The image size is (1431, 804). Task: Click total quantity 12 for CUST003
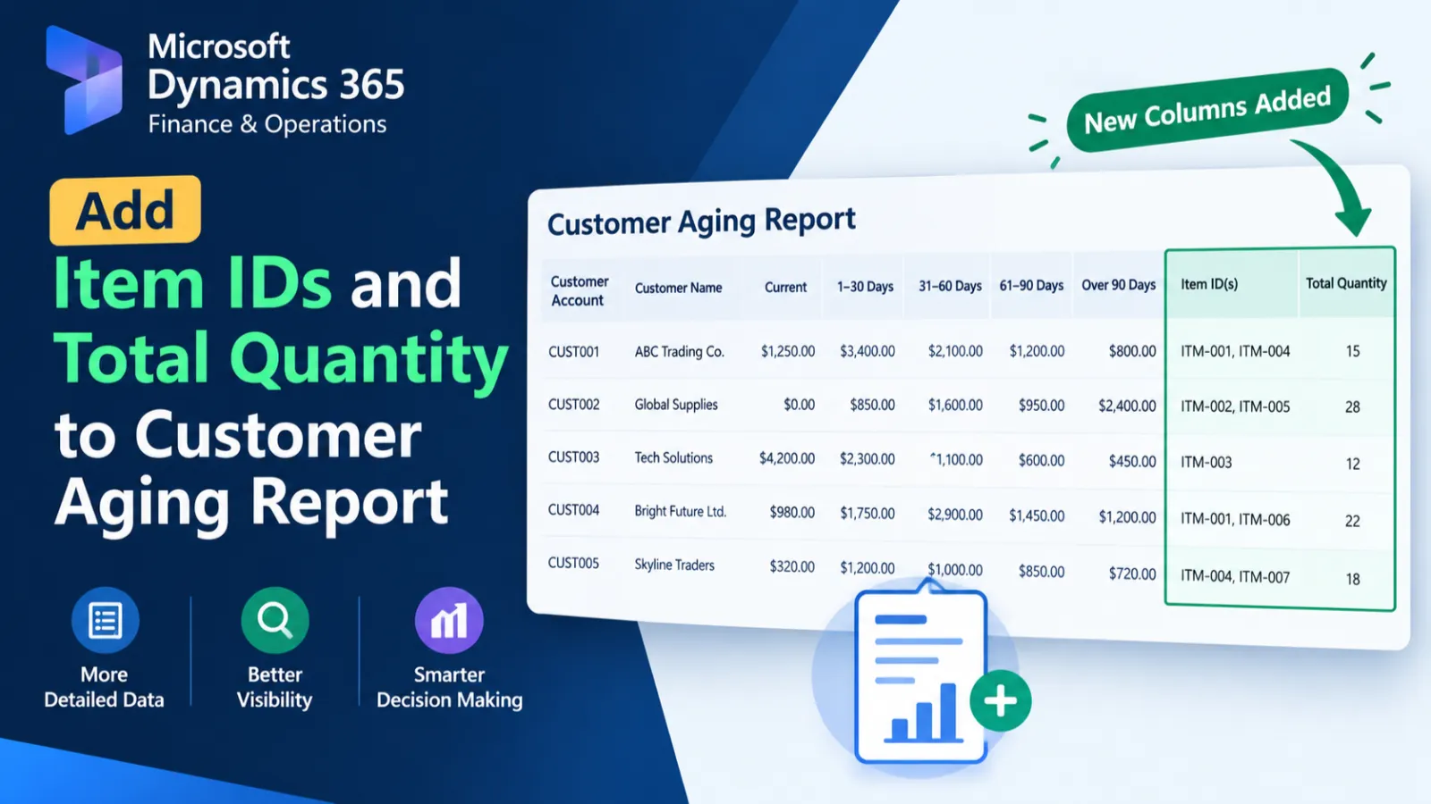[x=1352, y=464]
